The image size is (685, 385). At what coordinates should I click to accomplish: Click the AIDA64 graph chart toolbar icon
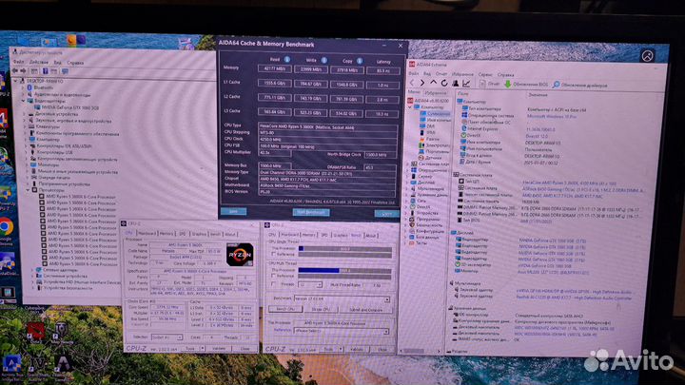(x=466, y=83)
